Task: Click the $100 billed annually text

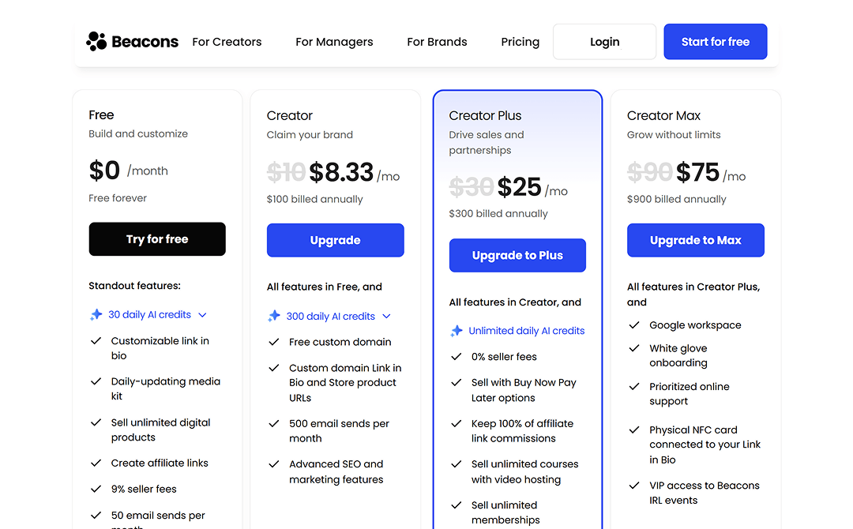Action: point(314,199)
